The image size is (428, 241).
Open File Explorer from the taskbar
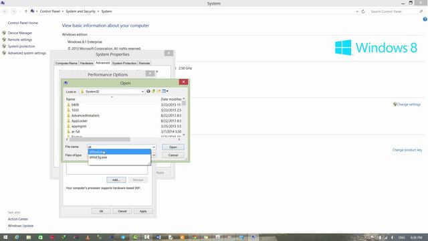[x=29, y=237]
